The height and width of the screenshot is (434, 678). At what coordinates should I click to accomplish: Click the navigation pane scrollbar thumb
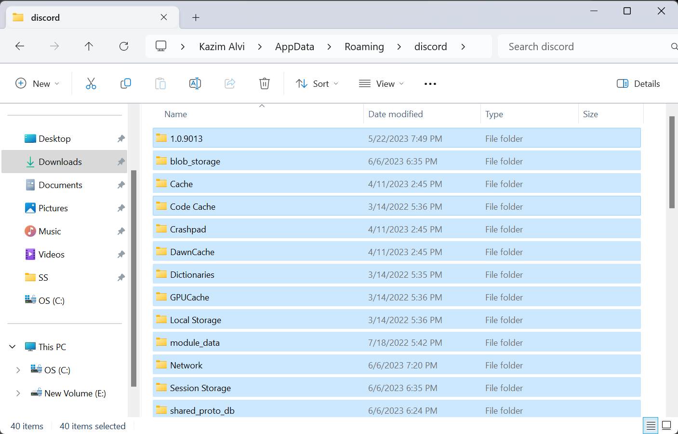[x=133, y=278]
